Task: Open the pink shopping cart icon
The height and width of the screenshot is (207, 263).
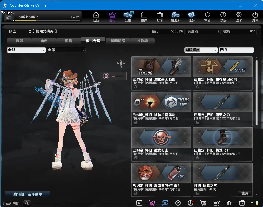Action: (152, 203)
